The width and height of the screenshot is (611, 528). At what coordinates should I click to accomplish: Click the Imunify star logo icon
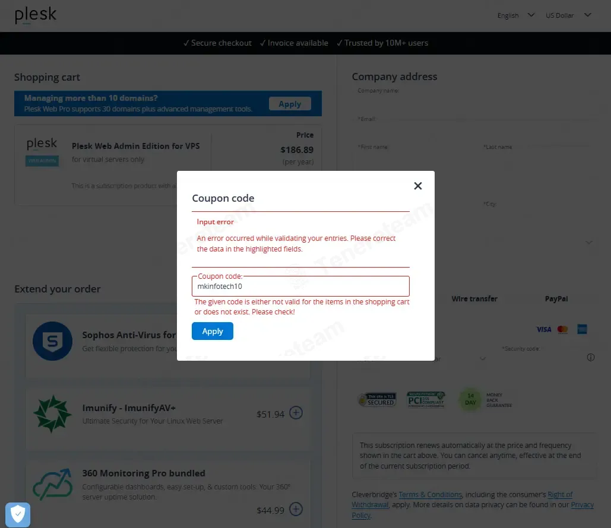point(52,414)
